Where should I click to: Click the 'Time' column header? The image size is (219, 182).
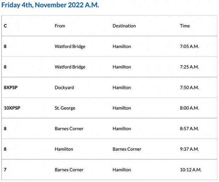coord(185,26)
